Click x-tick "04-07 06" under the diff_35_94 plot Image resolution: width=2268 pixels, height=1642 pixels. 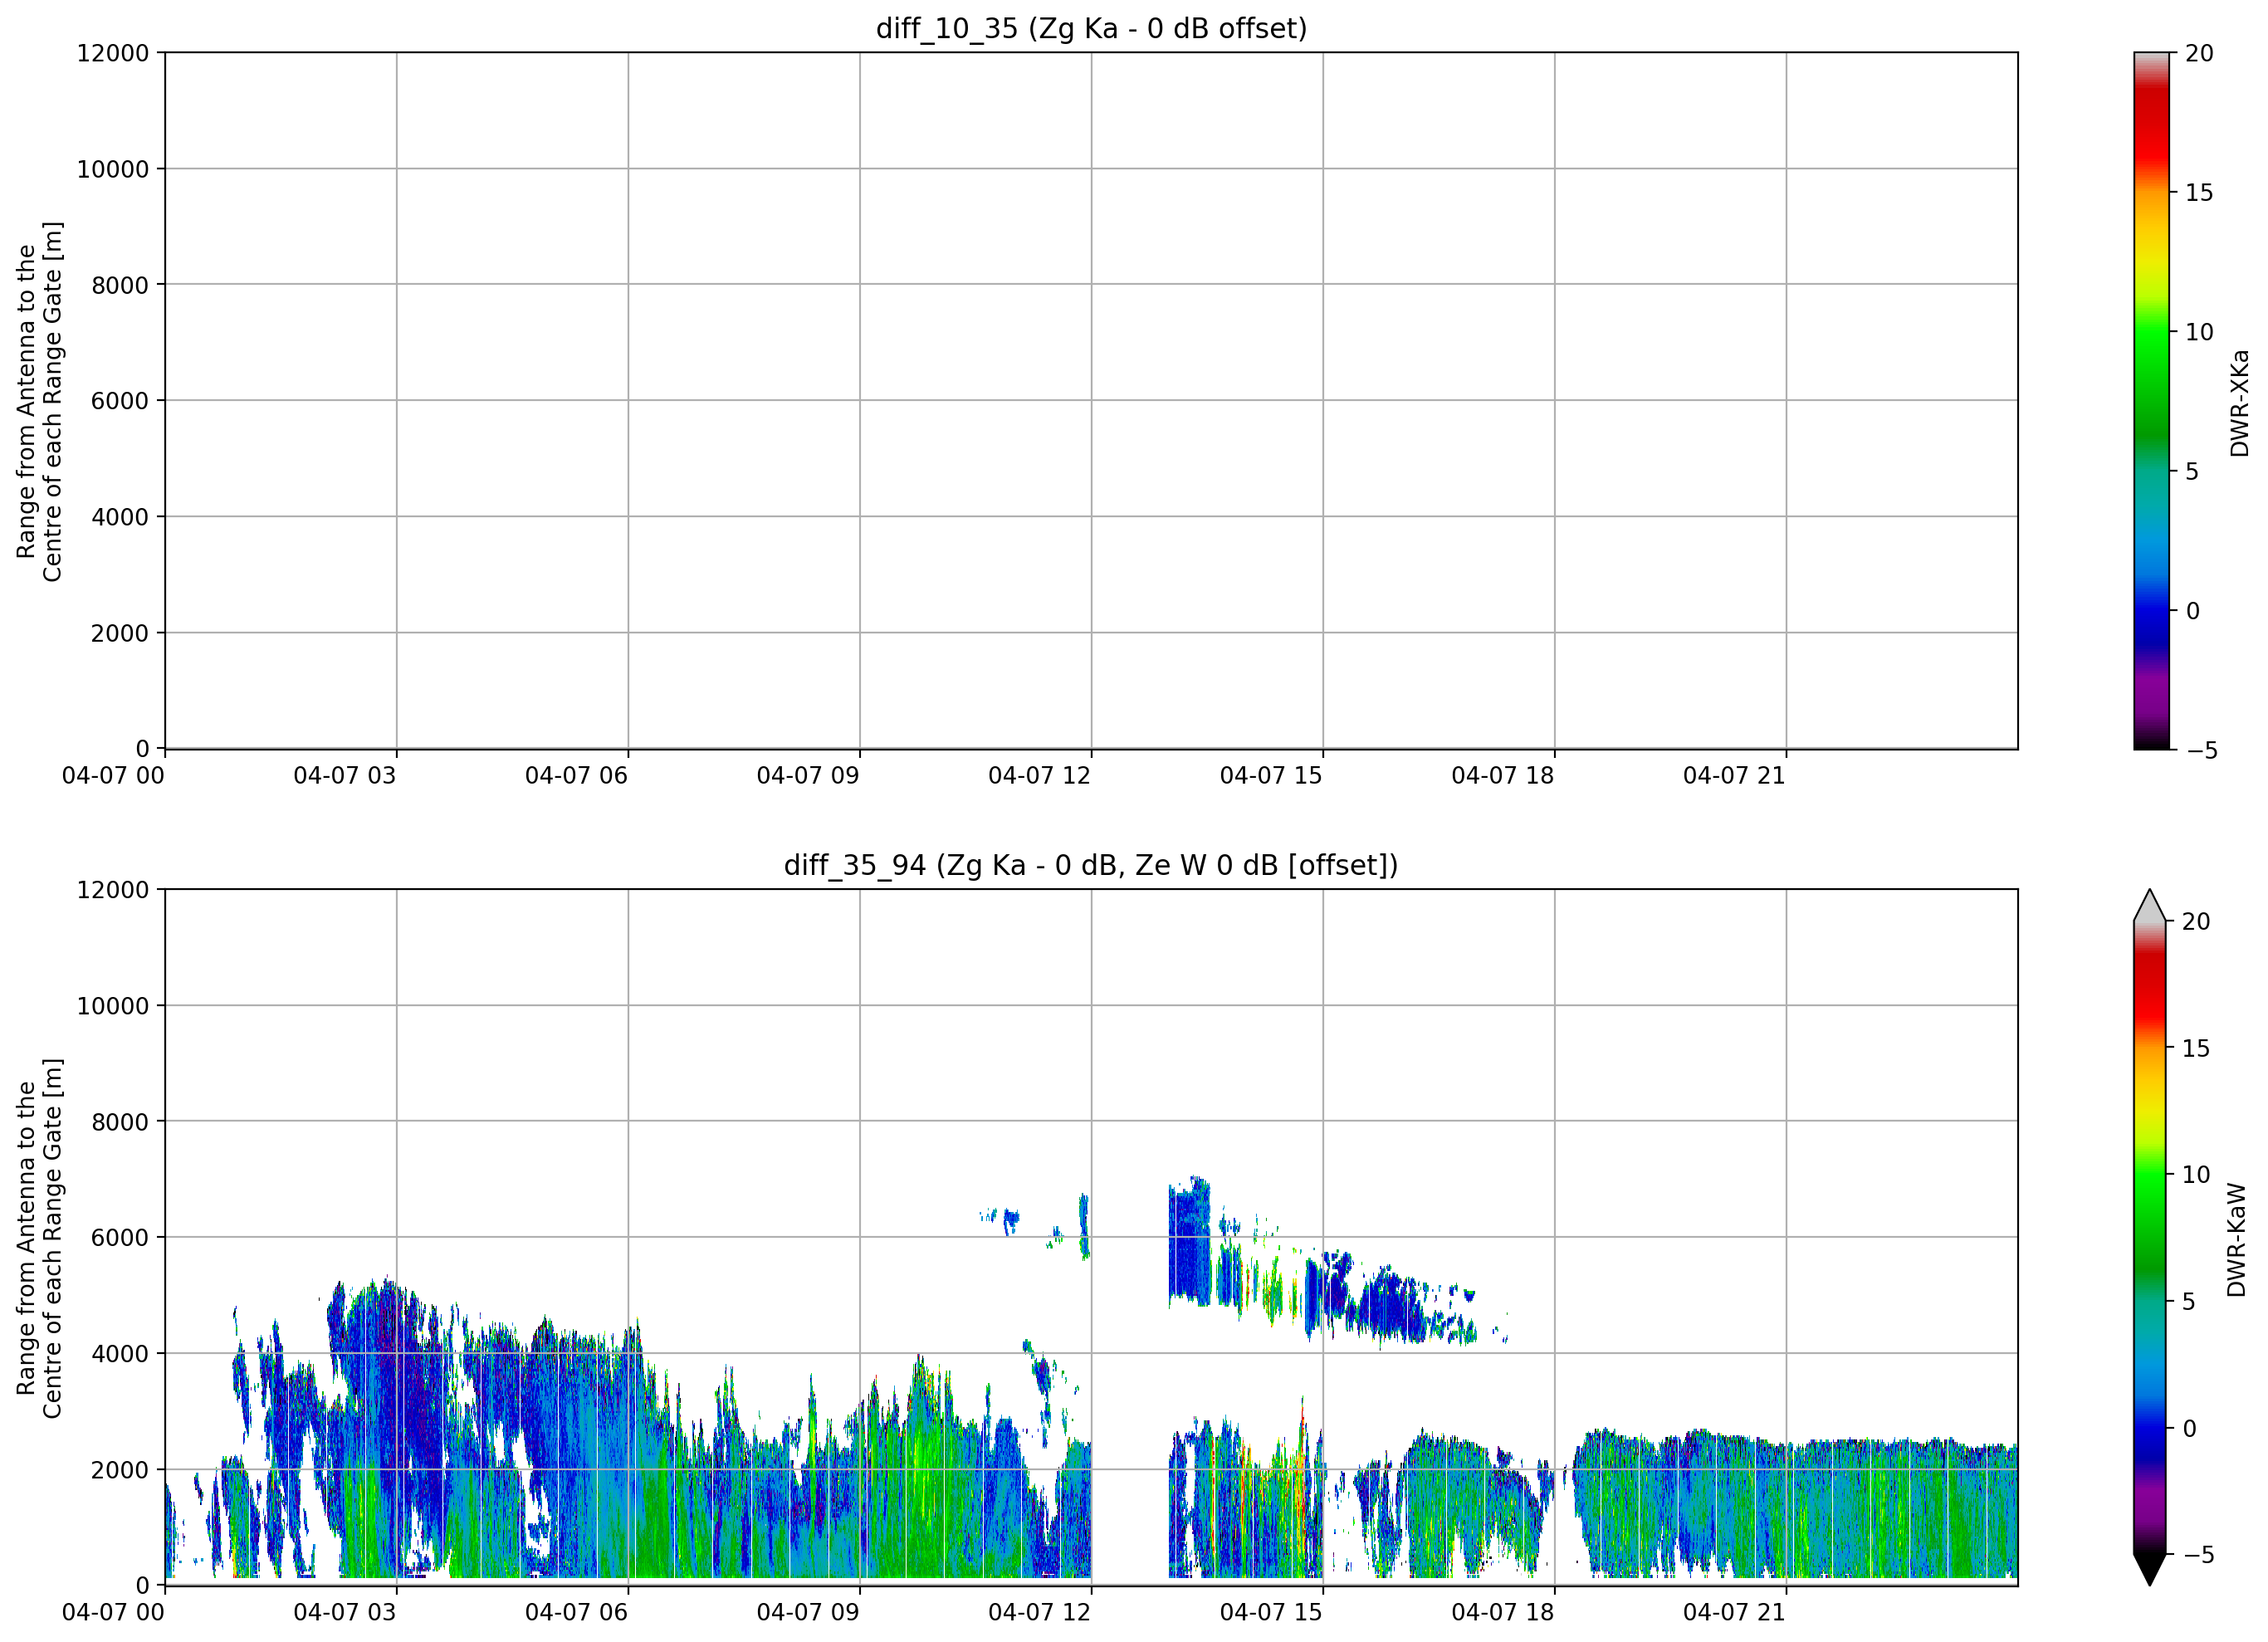pyautogui.click(x=576, y=1613)
